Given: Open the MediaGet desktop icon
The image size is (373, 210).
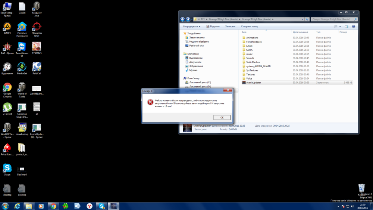Looking at the screenshot, I should tap(22, 67).
